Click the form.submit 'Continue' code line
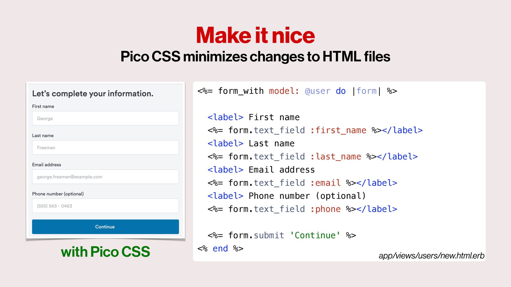The width and height of the screenshot is (511, 287). 282,235
